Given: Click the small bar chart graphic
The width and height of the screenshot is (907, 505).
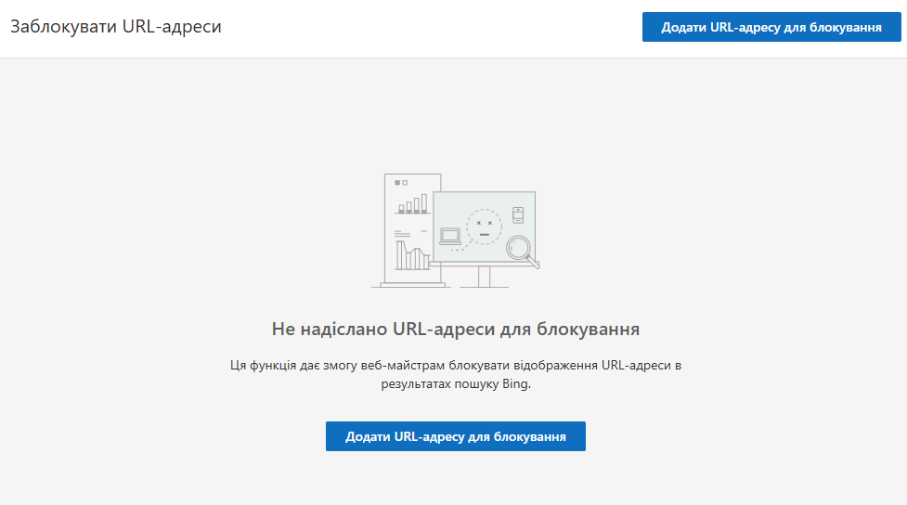Looking at the screenshot, I should 412,204.
